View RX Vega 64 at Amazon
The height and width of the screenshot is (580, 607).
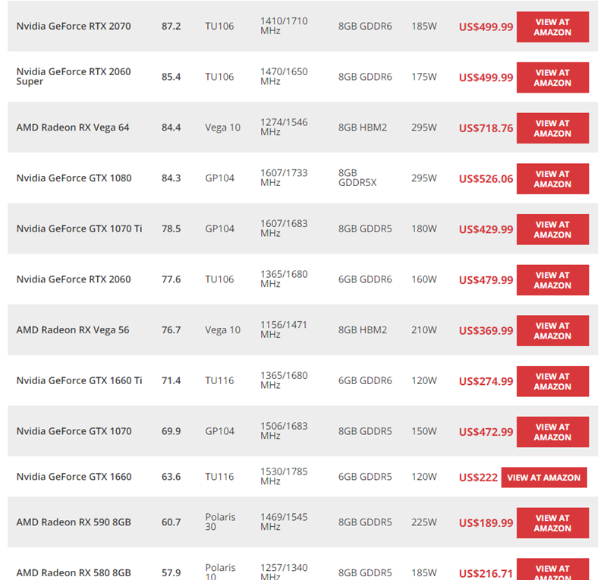[552, 128]
